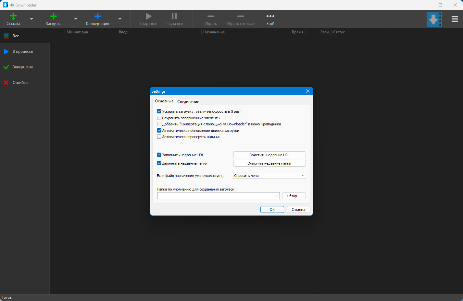
Task: Click the blue plus Конвертация icon
Action: pos(97,17)
